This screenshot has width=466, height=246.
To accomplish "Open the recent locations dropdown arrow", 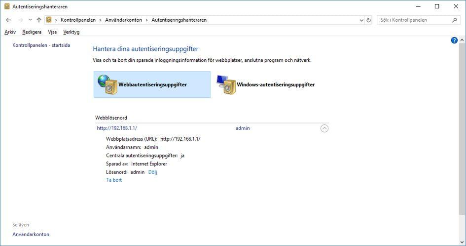I will [30, 20].
